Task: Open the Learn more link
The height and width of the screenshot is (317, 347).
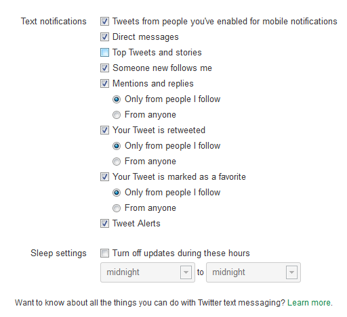Action: (x=309, y=303)
